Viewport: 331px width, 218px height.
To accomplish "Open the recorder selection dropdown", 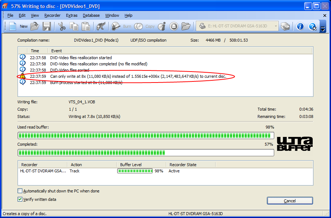I will 276,26.
